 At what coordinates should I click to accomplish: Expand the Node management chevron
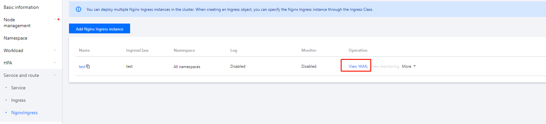click(x=55, y=19)
